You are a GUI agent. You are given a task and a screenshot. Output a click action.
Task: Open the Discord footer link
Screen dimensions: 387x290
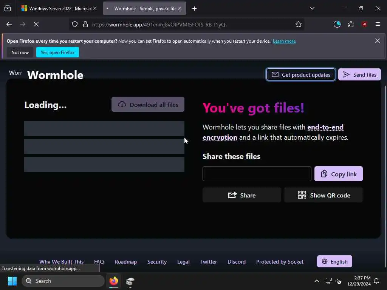pos(237,262)
